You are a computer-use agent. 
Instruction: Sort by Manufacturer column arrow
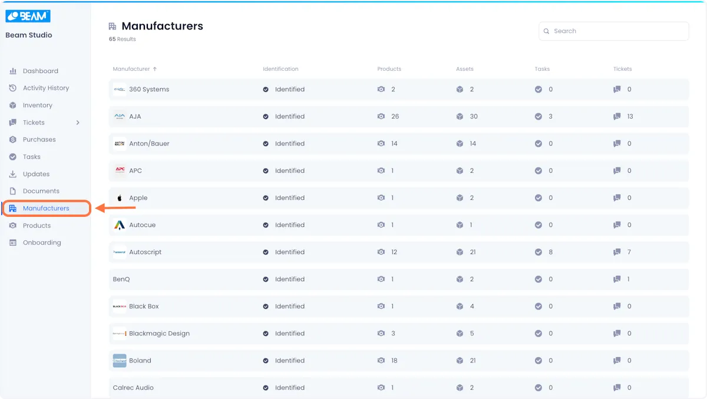pos(155,69)
